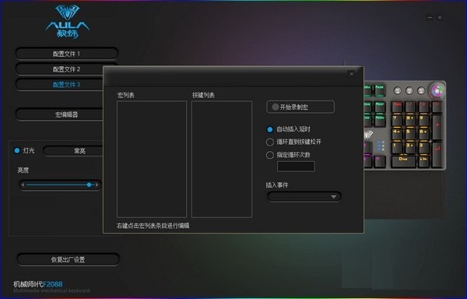Click the Pause key on keyboard image
Image resolution: width=467 pixels, height=299 pixels.
pyautogui.click(x=380, y=90)
